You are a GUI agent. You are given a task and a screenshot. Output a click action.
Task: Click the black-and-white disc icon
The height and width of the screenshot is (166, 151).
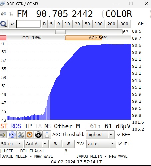point(38,135)
